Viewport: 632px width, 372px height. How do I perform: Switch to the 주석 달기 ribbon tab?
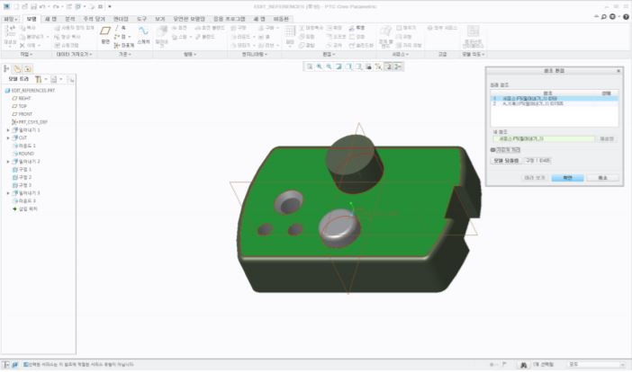94,19
